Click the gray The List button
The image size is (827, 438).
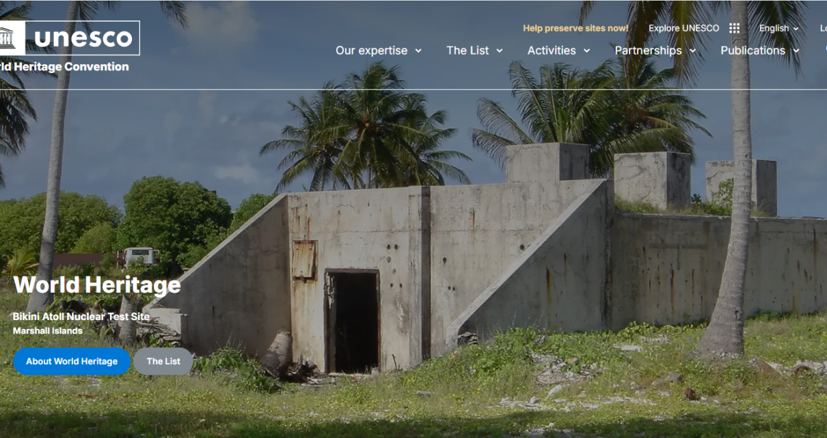[163, 362]
